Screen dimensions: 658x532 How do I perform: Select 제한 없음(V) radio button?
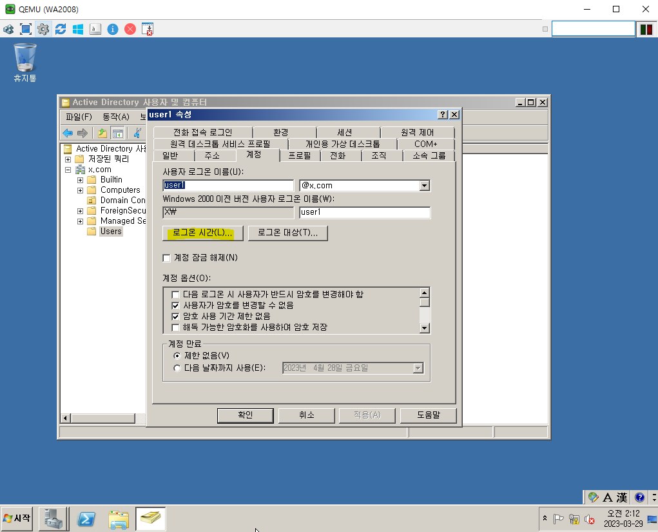(177, 356)
